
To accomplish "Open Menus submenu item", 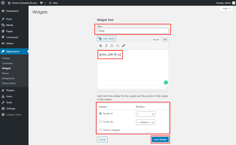I will click(5, 73).
